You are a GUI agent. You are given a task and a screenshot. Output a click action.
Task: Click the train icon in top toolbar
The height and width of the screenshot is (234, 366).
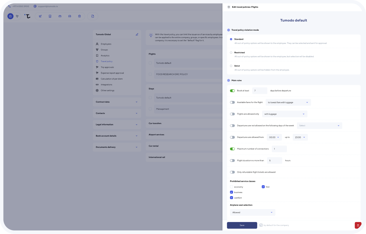pos(80,16)
